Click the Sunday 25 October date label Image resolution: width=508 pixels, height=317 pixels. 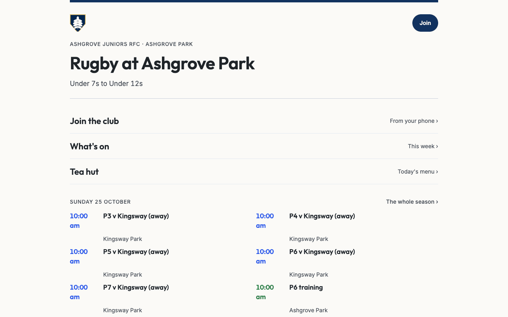coord(100,202)
